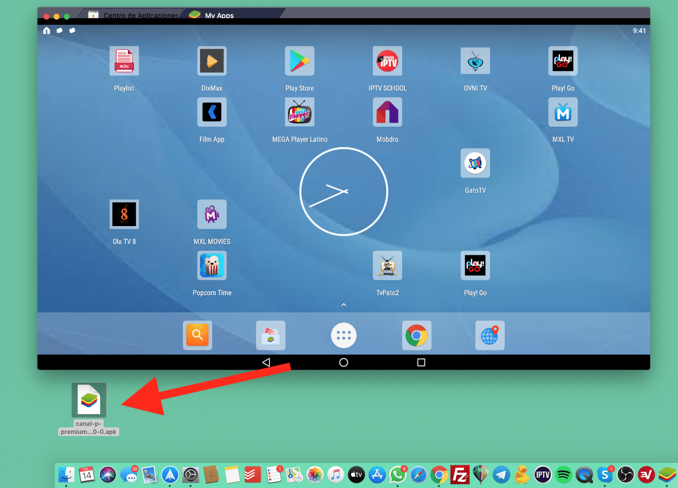Open Ola TV 8
The image size is (678, 488).
[124, 214]
